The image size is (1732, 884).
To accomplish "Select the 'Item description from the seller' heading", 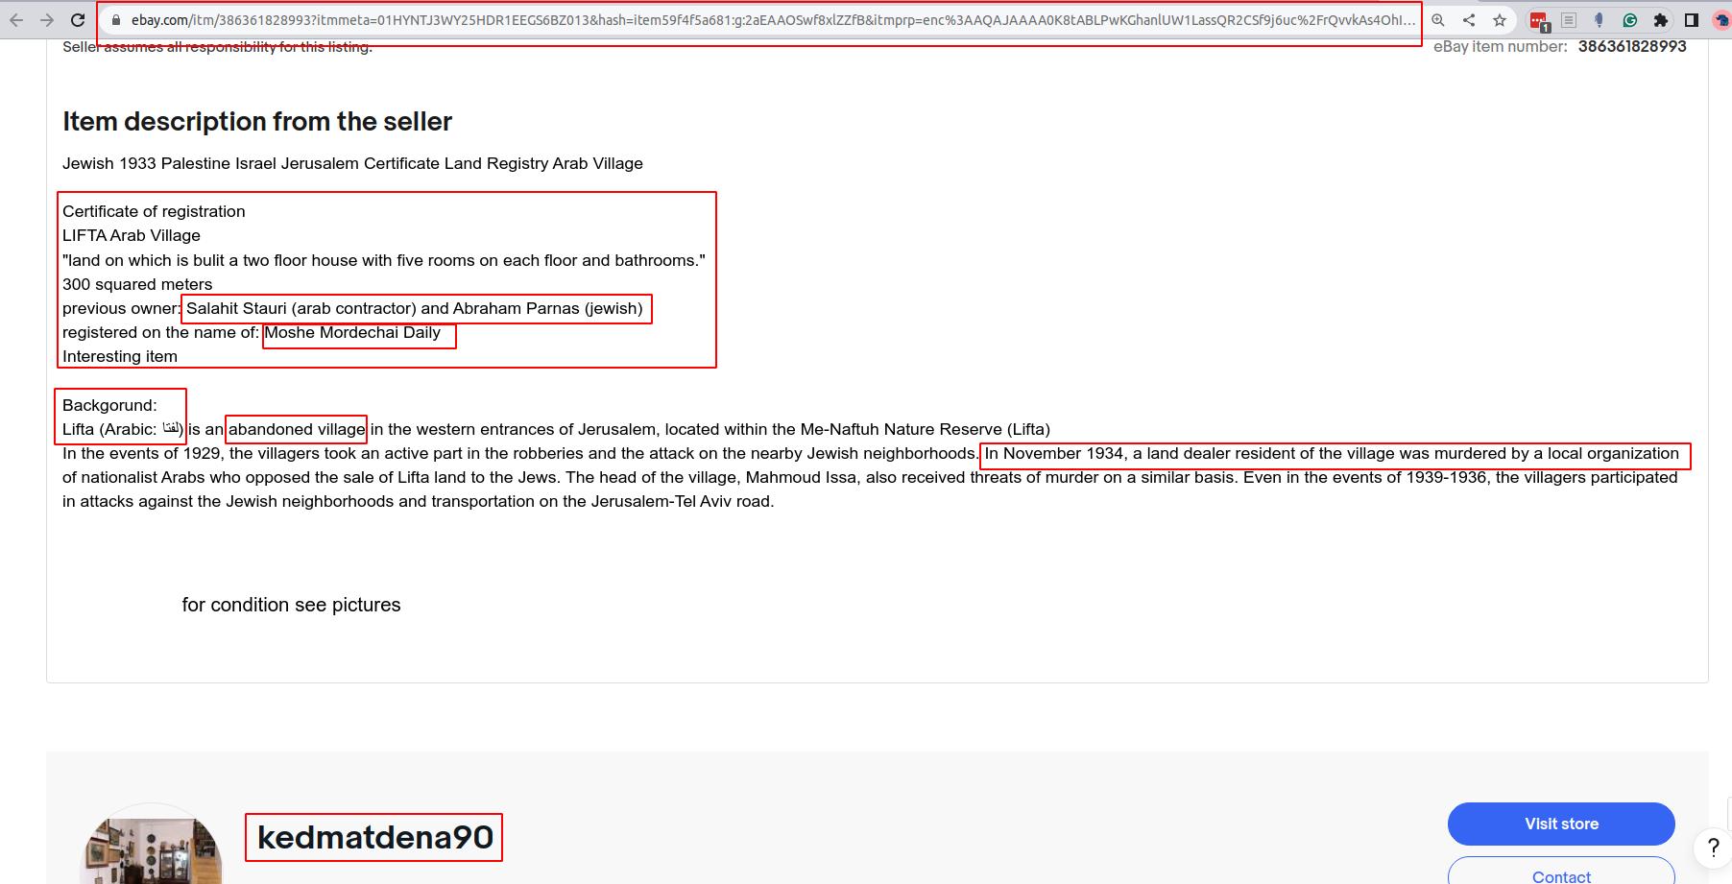I will coord(257,121).
